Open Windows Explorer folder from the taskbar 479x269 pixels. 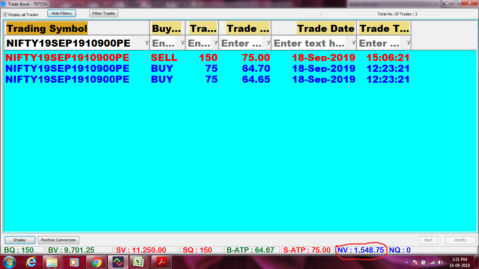52,262
